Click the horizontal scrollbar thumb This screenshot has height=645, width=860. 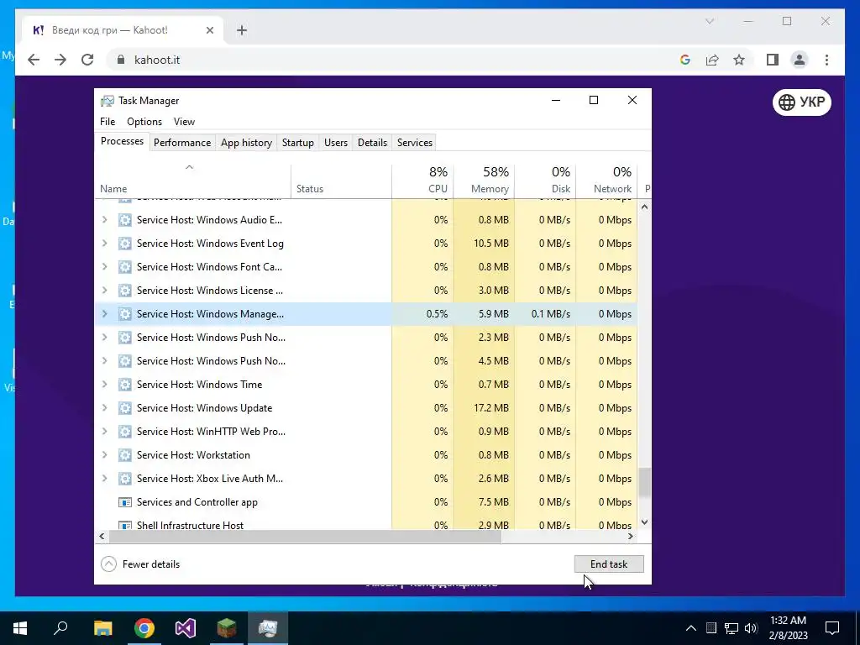(x=305, y=537)
